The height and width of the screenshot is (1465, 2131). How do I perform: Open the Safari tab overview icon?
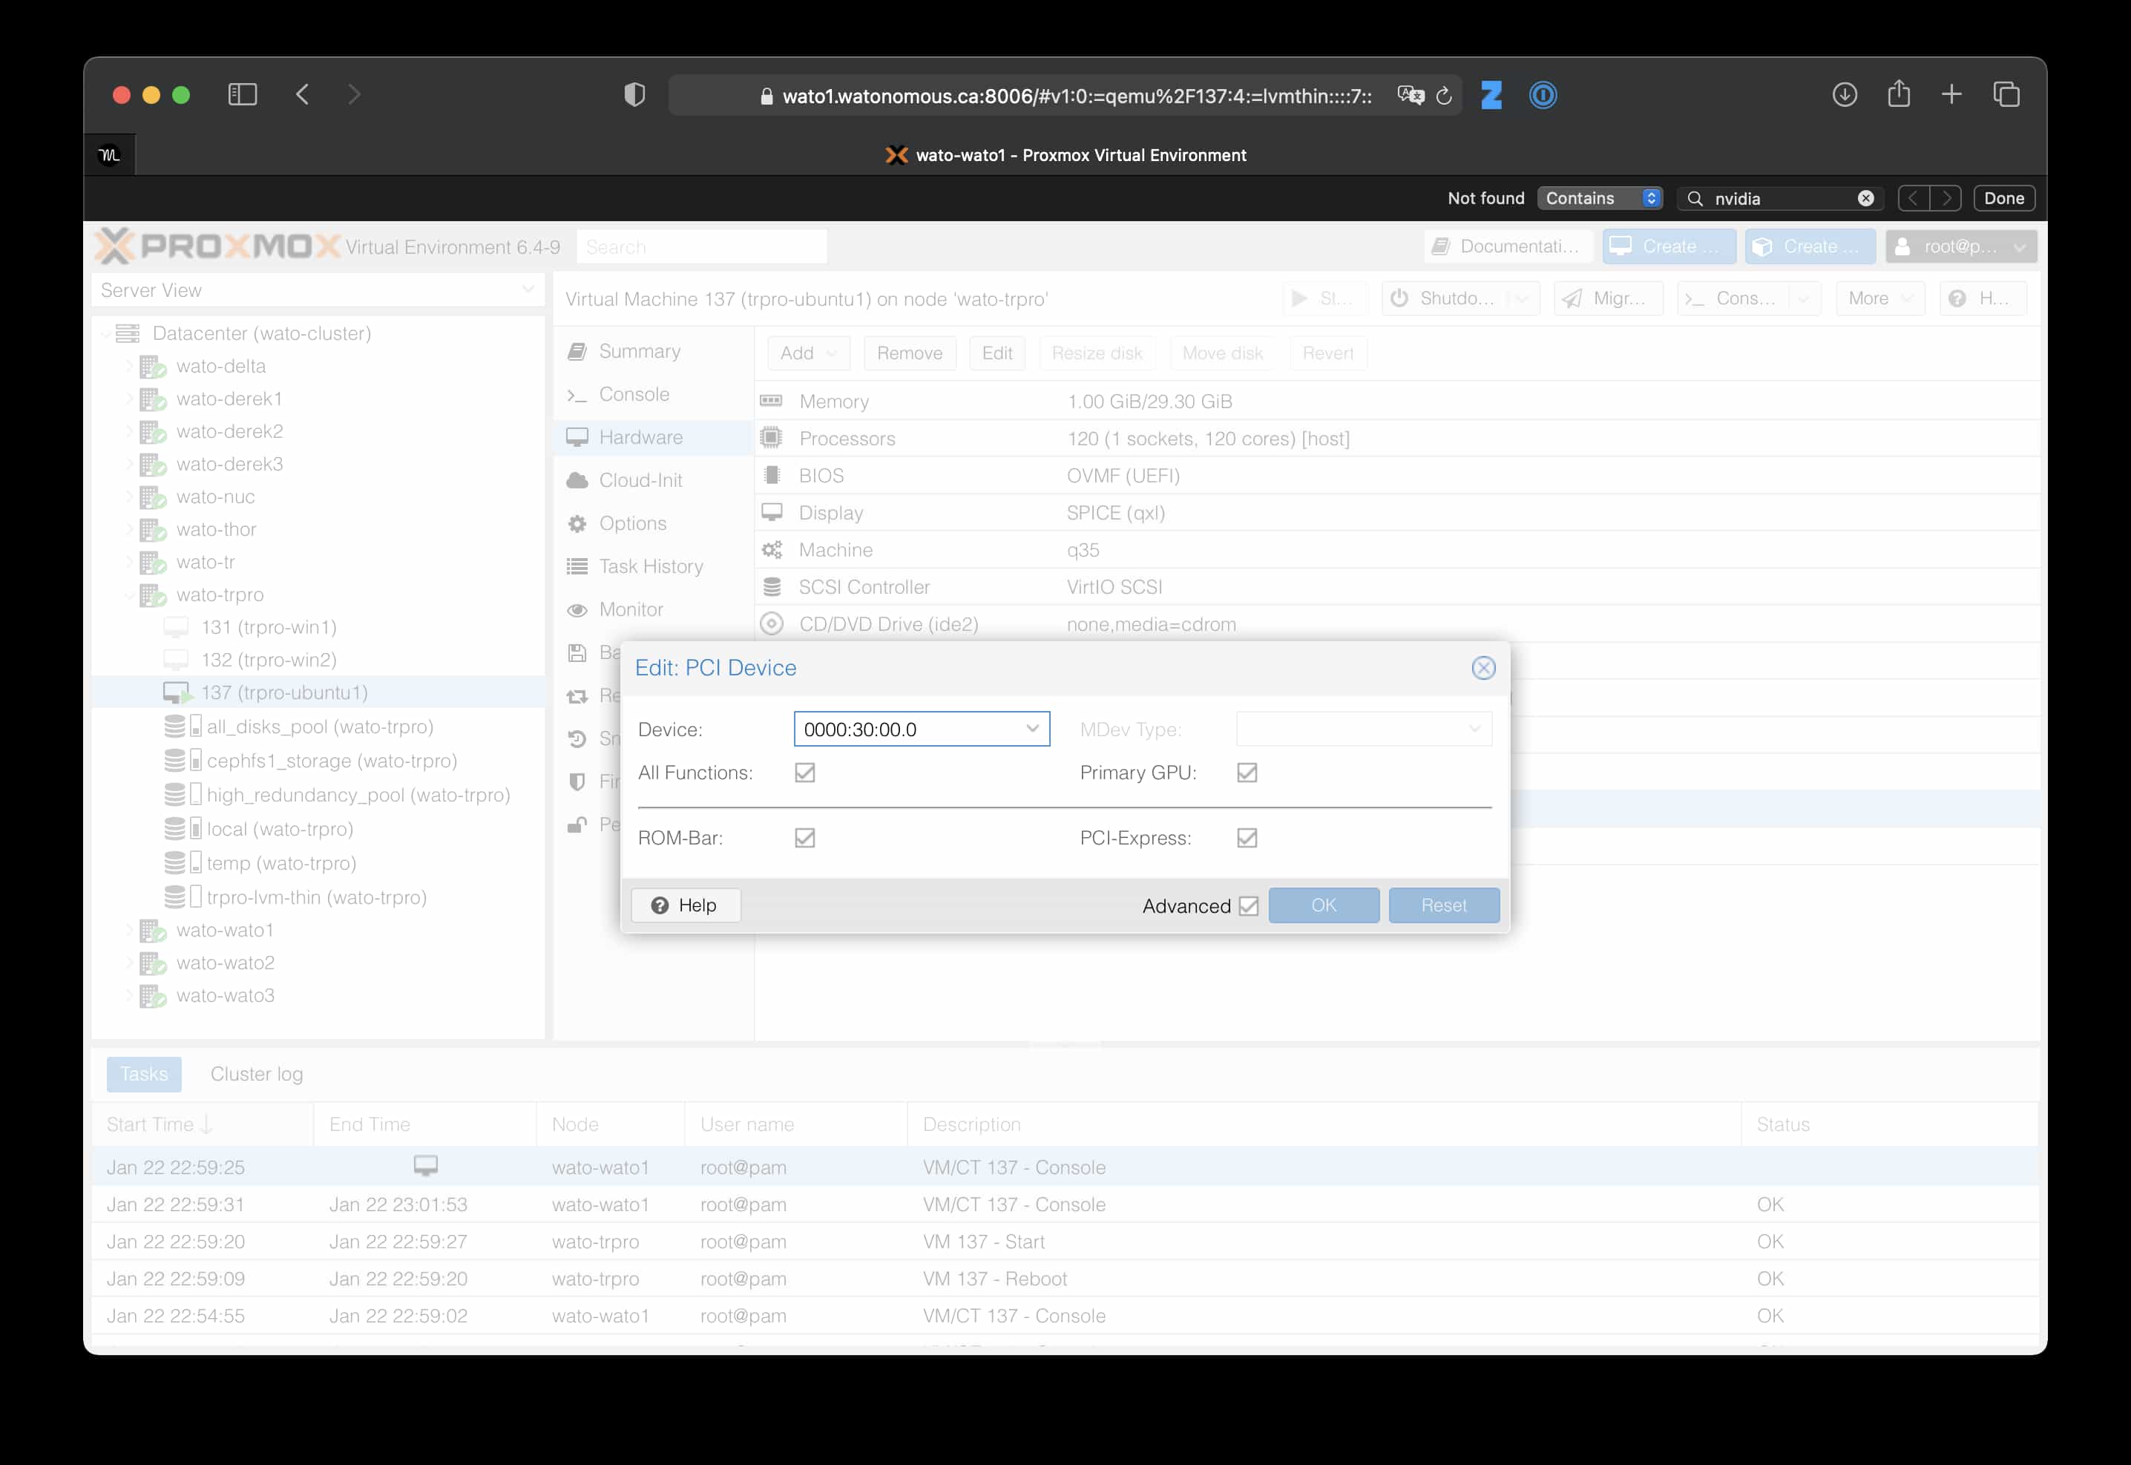(2006, 94)
